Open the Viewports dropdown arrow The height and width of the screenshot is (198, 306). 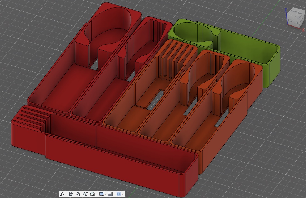point(123,194)
